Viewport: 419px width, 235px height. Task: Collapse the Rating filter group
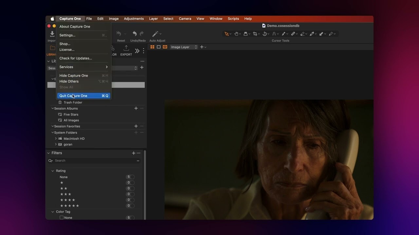[52, 171]
